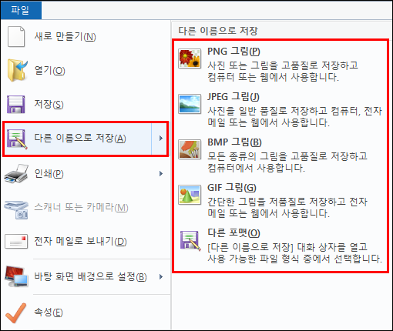
Task: Click the envelope icon for 전자 메일로 보내기
Action: [x=16, y=241]
